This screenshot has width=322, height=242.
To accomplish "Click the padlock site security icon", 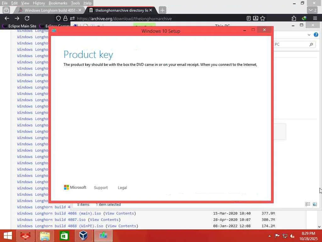I will pyautogui.click(x=65, y=18).
